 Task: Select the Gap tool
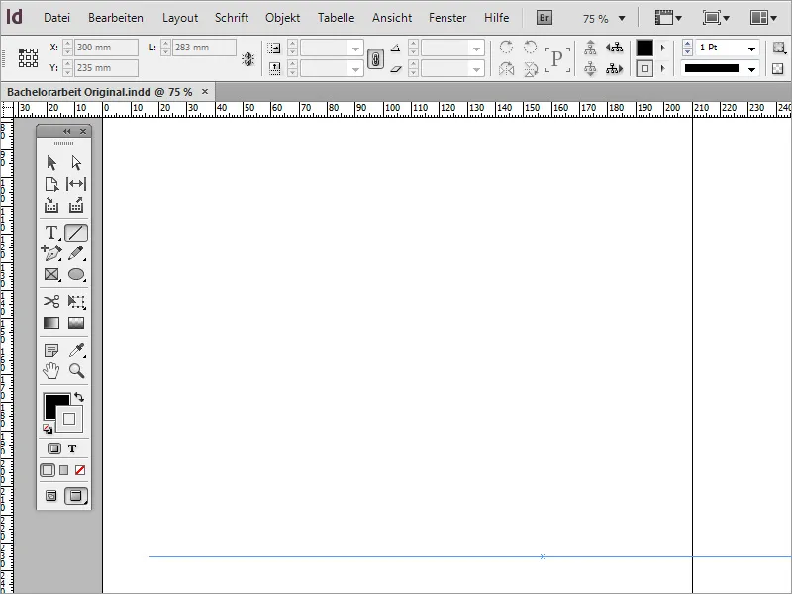tap(76, 184)
